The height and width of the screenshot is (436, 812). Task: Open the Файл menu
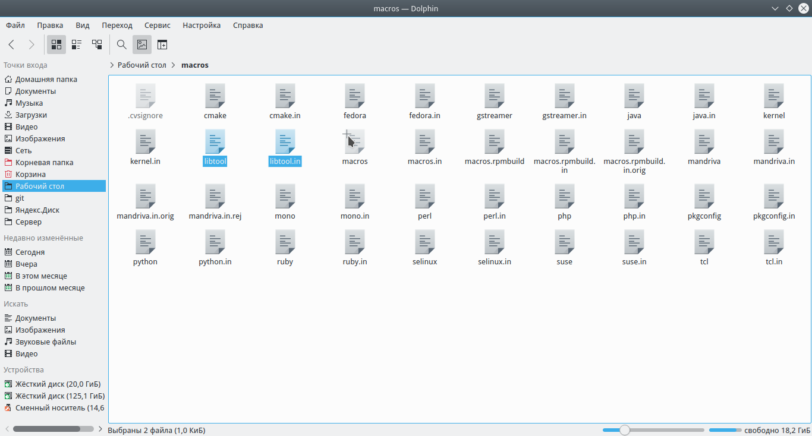[x=15, y=25]
